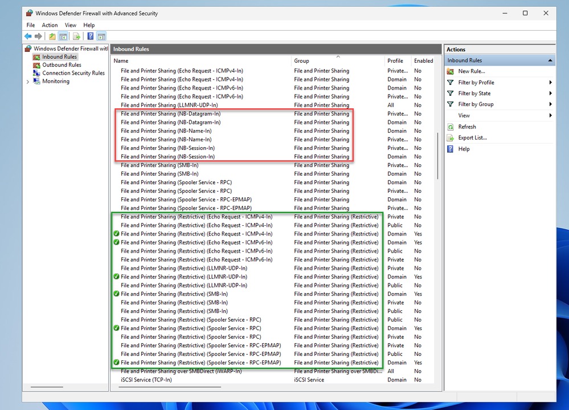
Task: Open the Filter by Profile submenu arrow
Action: [550, 83]
